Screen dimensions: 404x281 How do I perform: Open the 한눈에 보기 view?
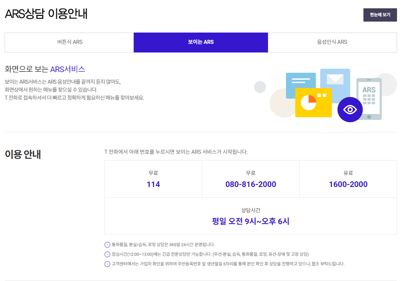click(x=380, y=15)
